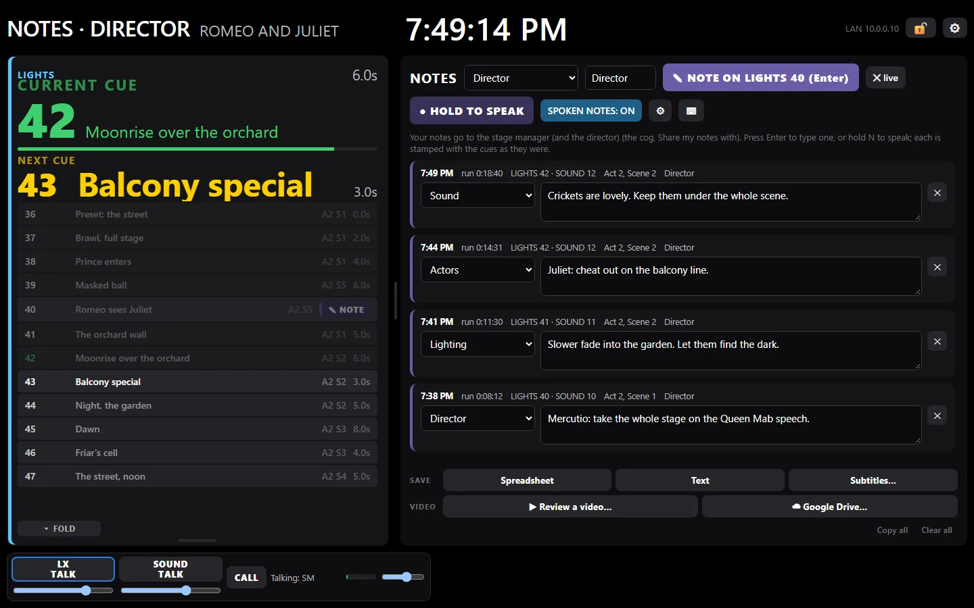Viewport: 974px width, 608px height.
Task: Delete the Juliet balcony line note
Action: tap(937, 268)
